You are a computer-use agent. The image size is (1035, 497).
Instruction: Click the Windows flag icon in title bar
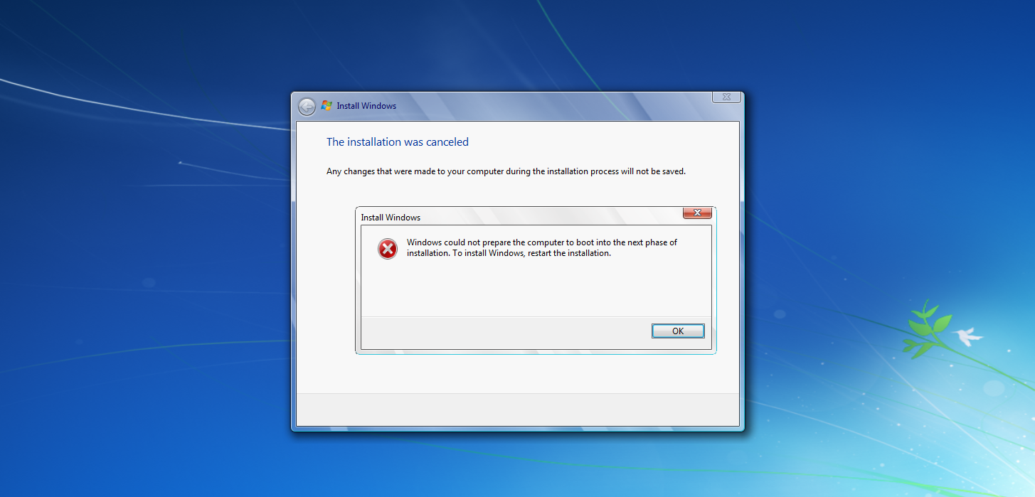327,105
